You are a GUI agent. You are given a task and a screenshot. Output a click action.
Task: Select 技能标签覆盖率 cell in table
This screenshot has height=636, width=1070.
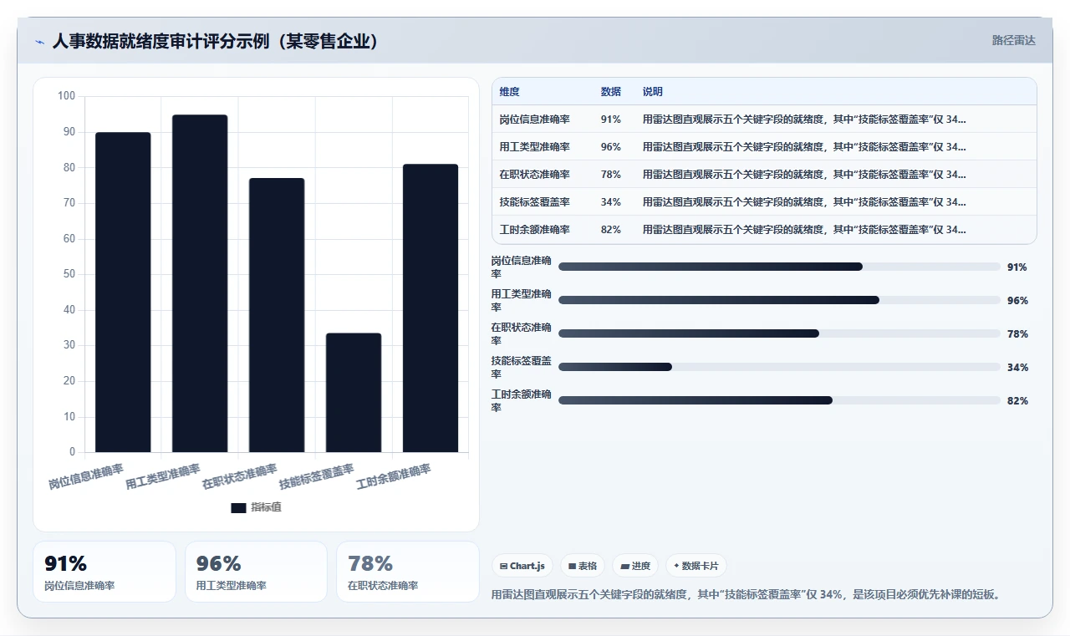point(535,202)
